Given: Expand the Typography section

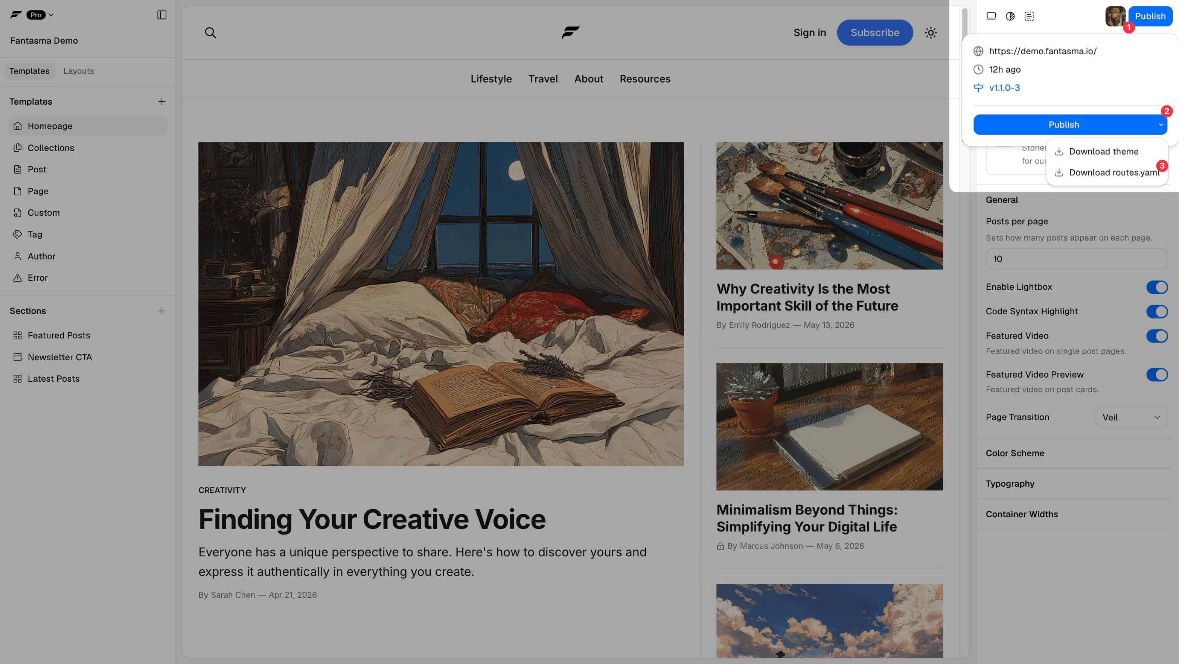Looking at the screenshot, I should click(x=1073, y=484).
